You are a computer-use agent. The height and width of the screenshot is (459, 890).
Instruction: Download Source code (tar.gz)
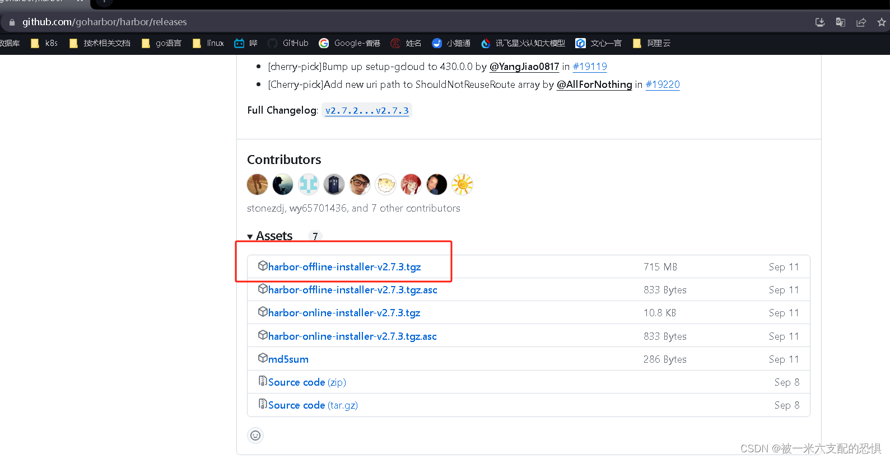tap(313, 405)
